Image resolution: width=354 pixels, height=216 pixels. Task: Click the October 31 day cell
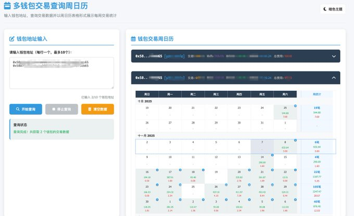pyautogui.click(x=262, y=126)
